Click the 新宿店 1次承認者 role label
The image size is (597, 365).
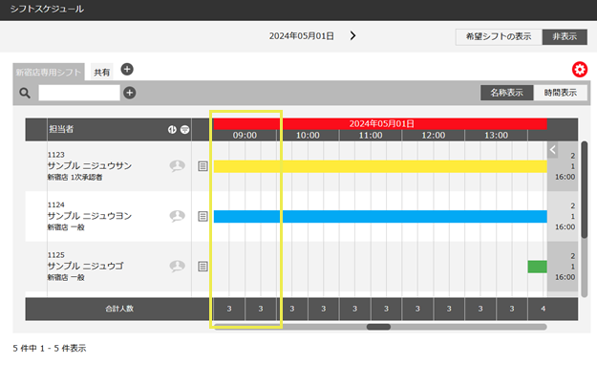click(75, 177)
